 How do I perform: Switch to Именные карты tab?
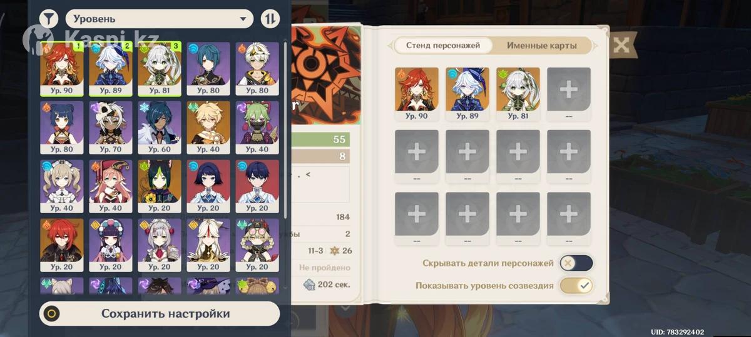click(540, 46)
